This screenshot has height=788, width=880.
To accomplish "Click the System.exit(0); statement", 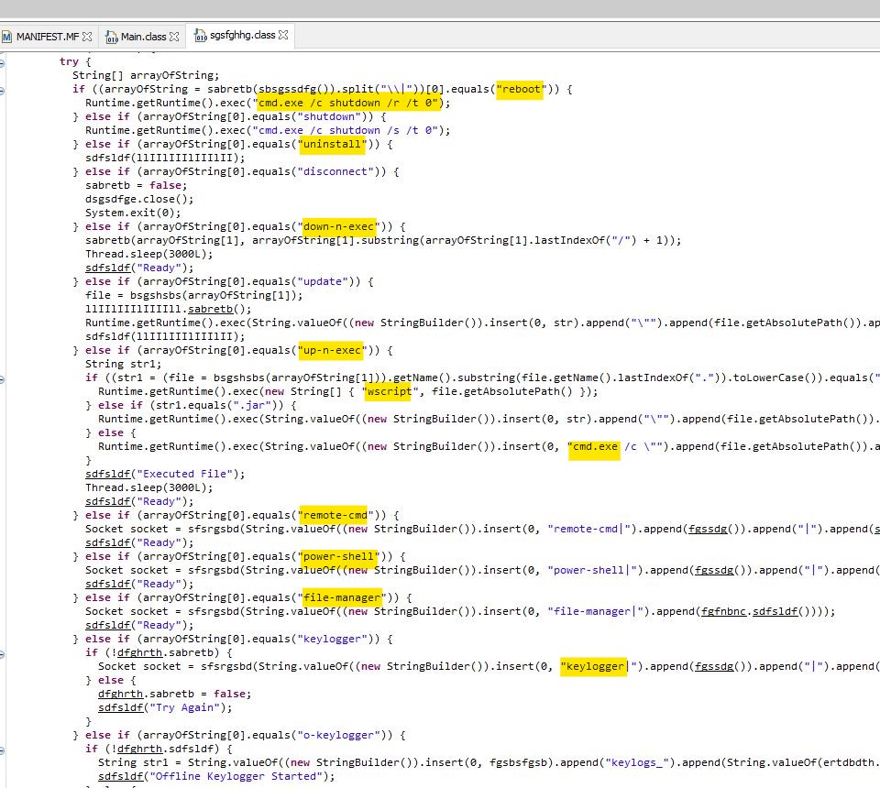I will pos(133,213).
